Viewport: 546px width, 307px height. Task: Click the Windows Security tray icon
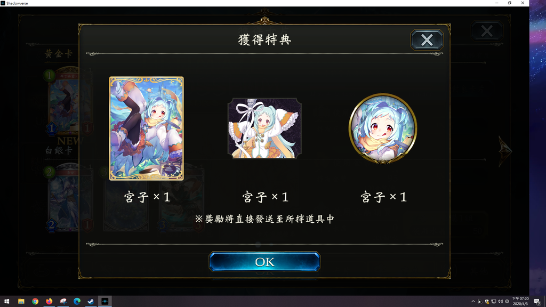486,302
